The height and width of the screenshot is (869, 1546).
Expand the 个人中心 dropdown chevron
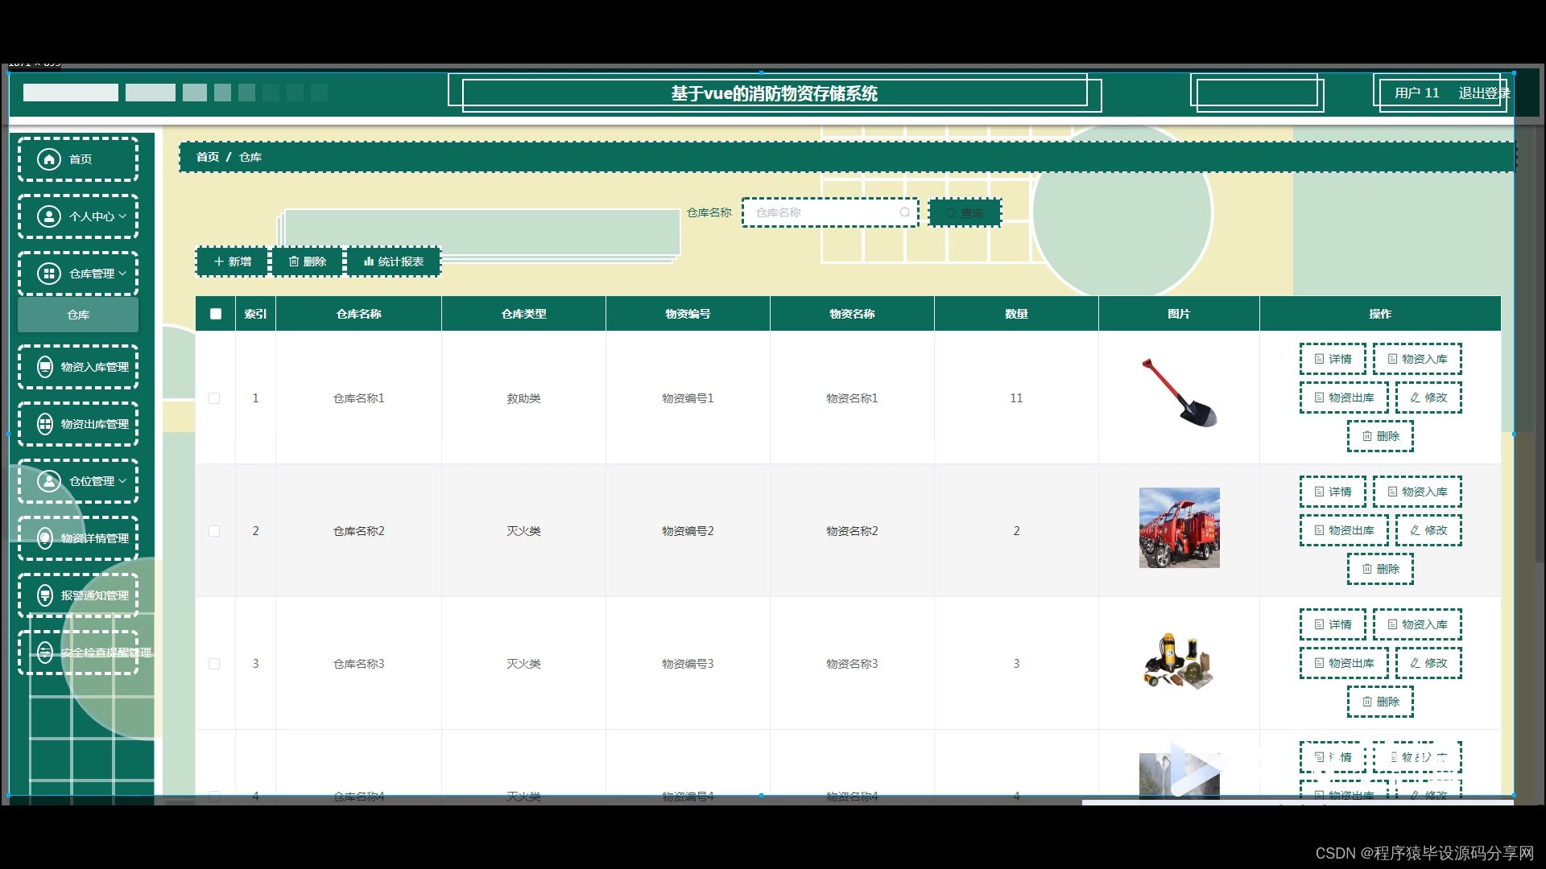point(122,216)
